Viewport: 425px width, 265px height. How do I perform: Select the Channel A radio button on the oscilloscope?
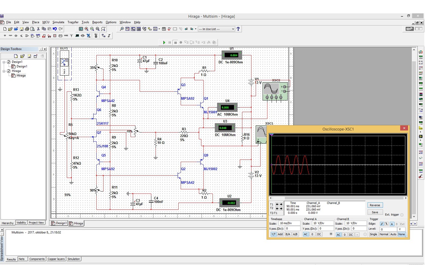point(330,234)
